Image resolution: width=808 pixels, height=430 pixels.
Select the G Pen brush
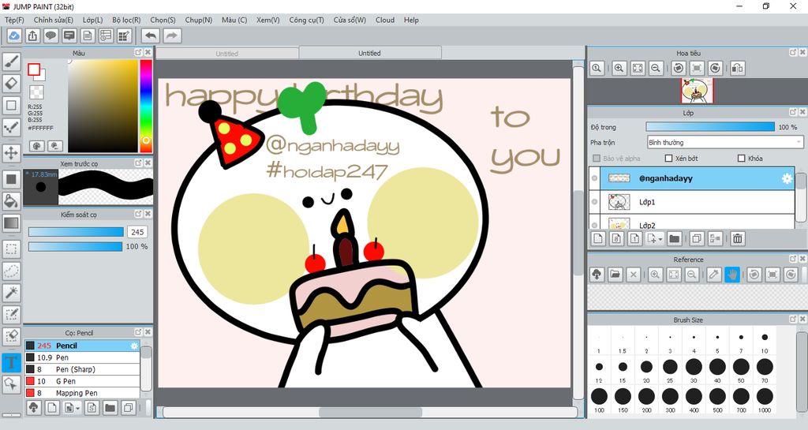pos(82,381)
